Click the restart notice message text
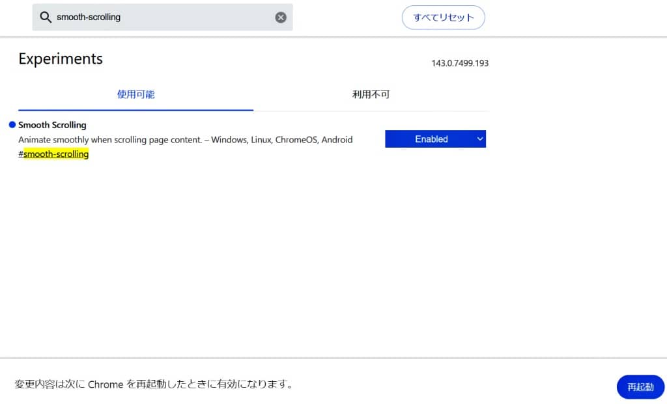Screen dimensions: 667x404 click(x=154, y=384)
